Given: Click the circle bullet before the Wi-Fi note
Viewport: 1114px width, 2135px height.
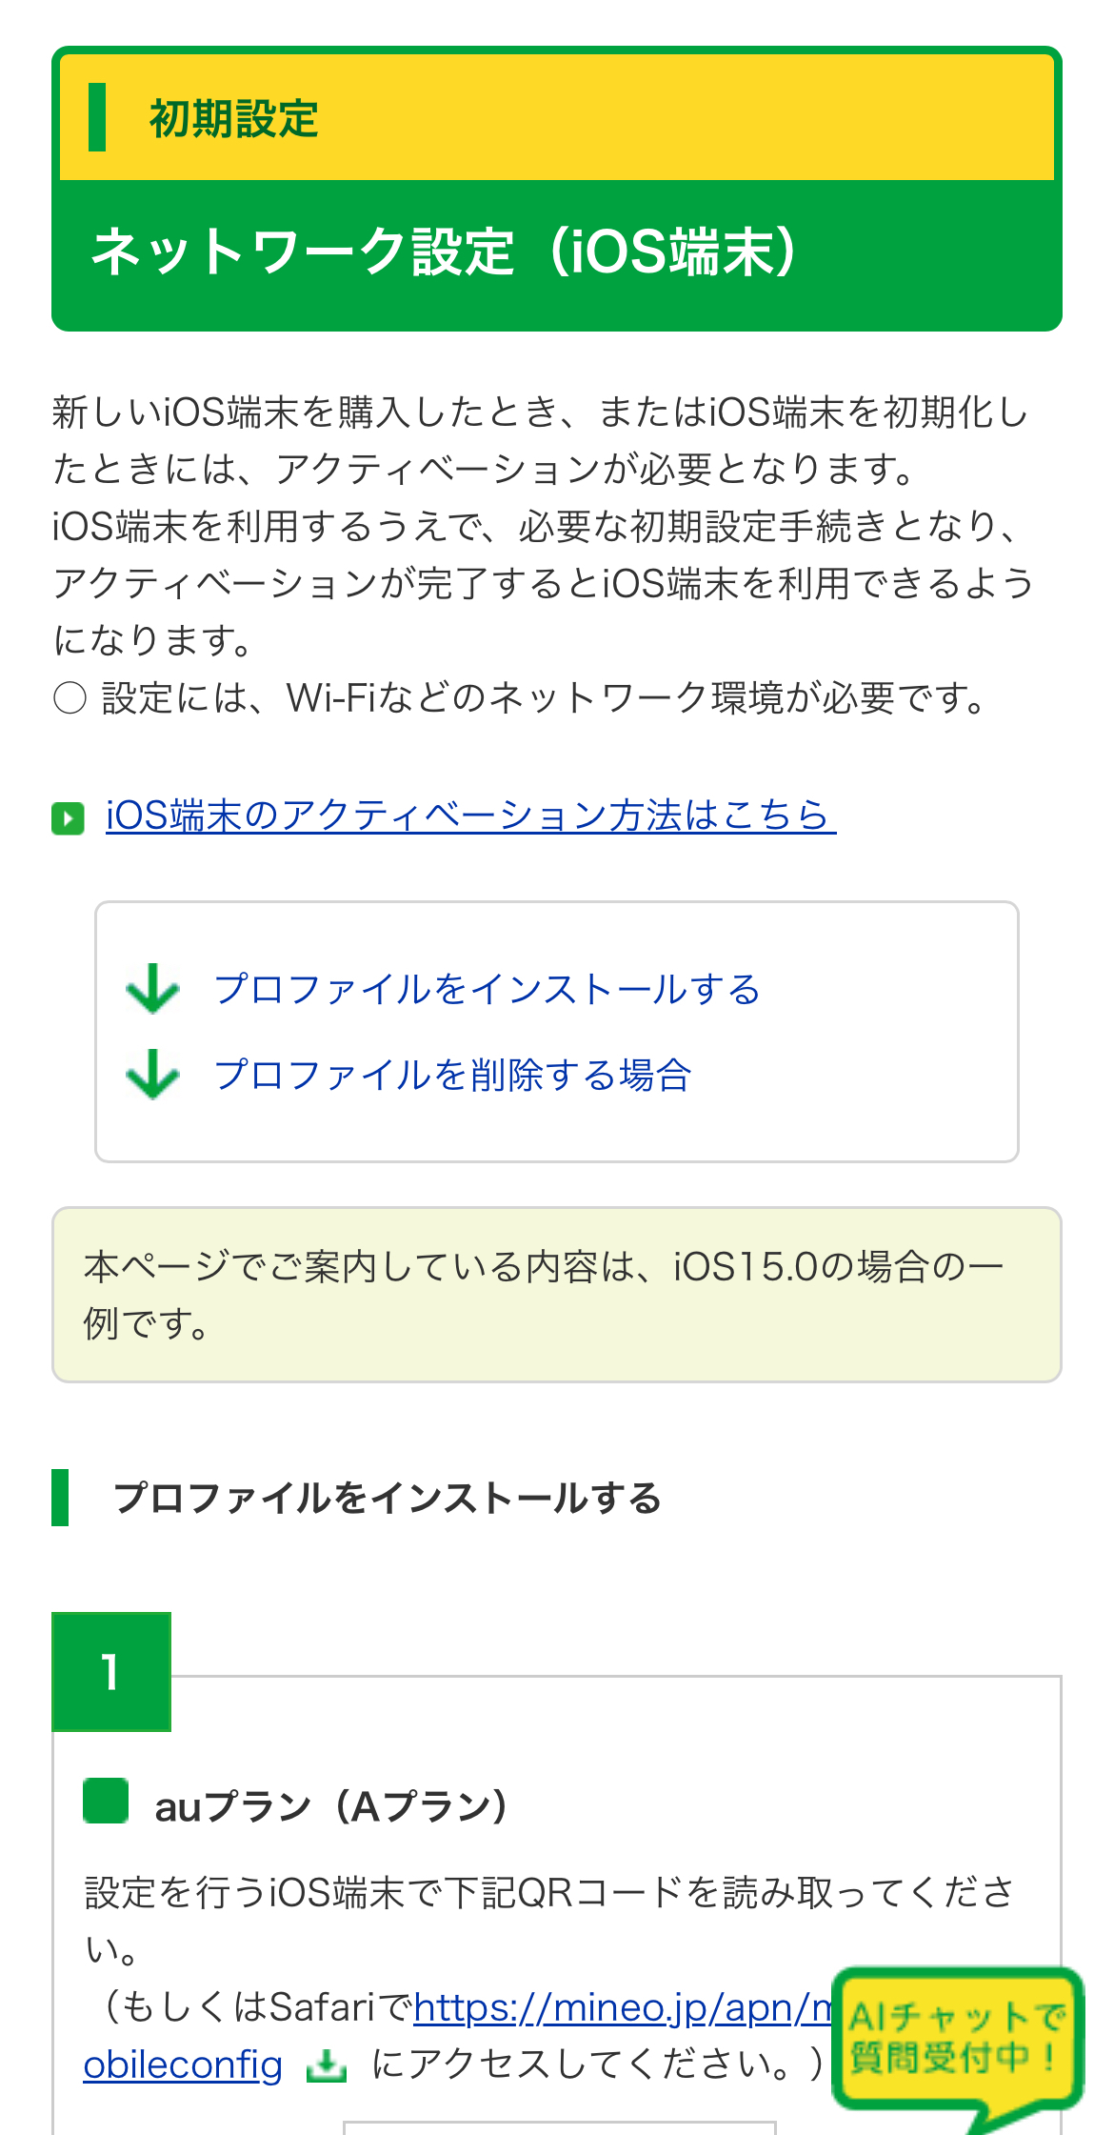Looking at the screenshot, I should [70, 698].
